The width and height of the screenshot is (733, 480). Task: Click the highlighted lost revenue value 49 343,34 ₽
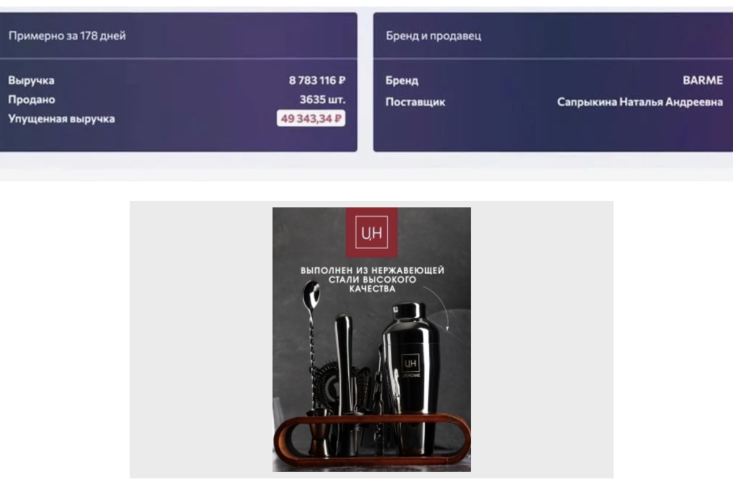click(311, 119)
